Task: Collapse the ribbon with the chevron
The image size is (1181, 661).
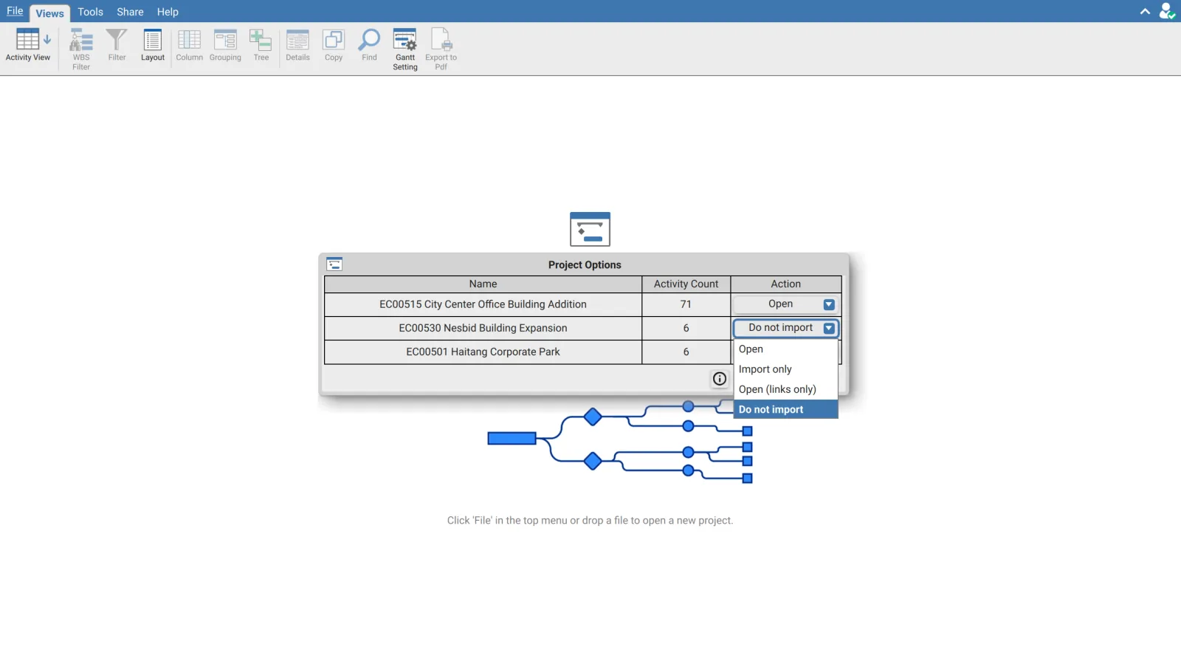Action: [1145, 12]
